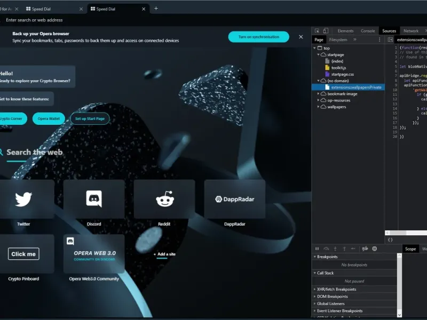Expand the bookmark-image folder

[x=318, y=94]
